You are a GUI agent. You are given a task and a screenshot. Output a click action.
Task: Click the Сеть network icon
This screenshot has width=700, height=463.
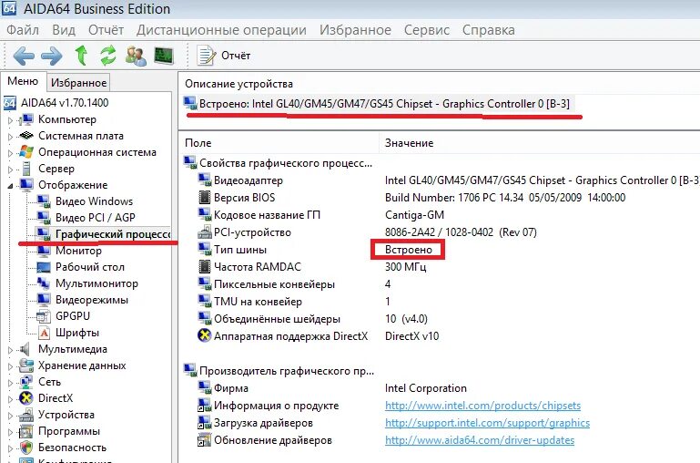tap(26, 382)
